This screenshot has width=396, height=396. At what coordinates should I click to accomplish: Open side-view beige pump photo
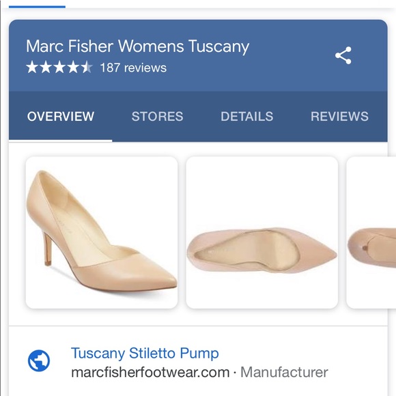[x=102, y=232]
